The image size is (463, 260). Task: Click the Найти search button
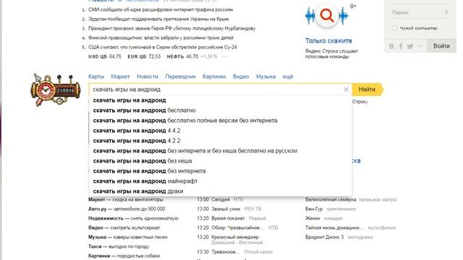(367, 90)
